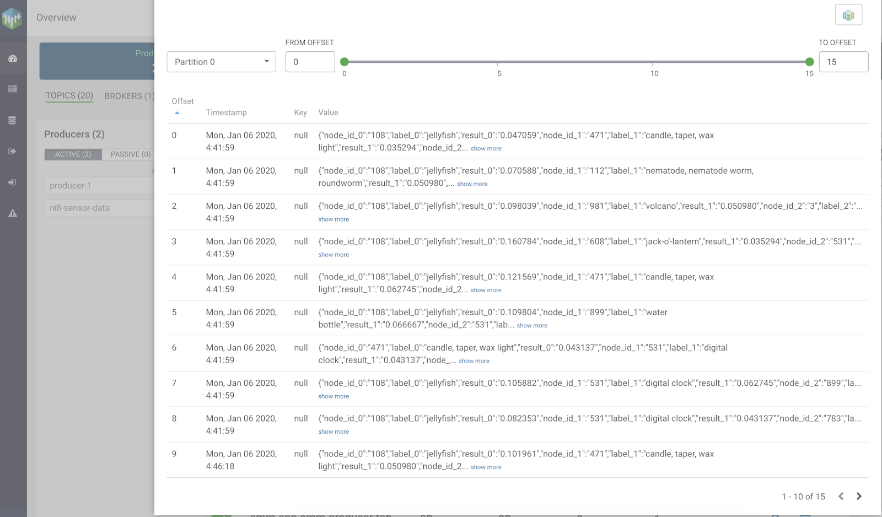Screen dimensions: 882x517
Task: Switch to the BROKERS (1) tab
Action: tap(129, 96)
